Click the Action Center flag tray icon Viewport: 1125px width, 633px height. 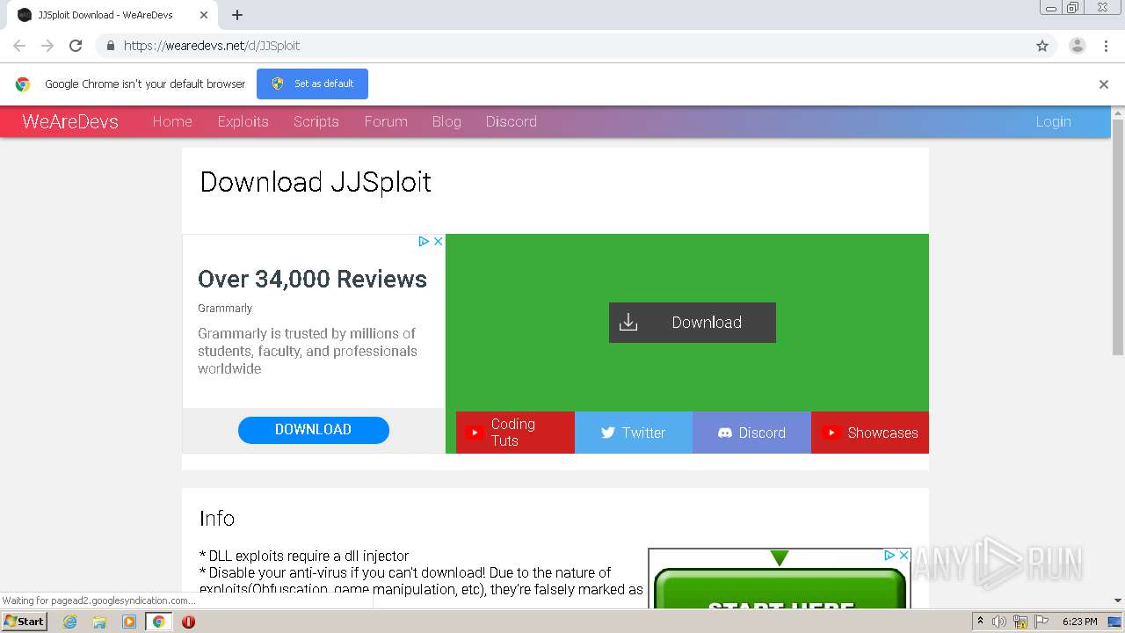1042,622
